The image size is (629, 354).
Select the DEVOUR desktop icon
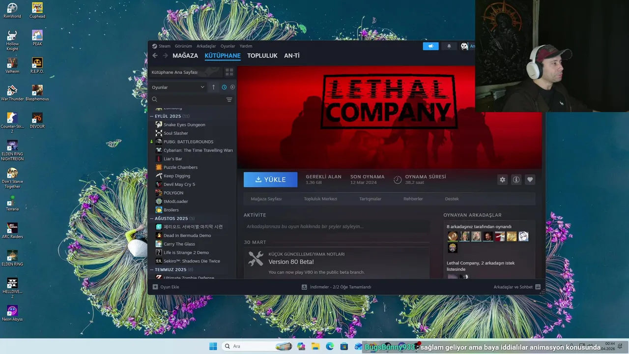[37, 120]
